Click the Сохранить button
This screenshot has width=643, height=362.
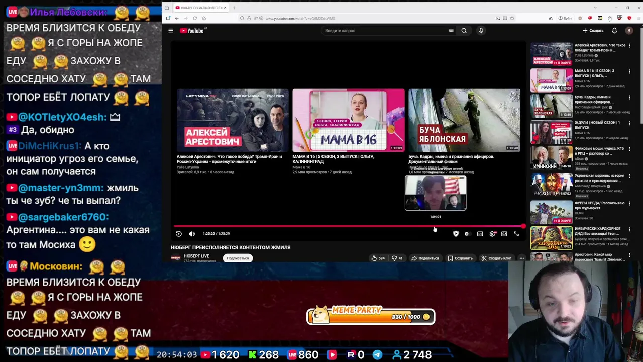pos(460,258)
